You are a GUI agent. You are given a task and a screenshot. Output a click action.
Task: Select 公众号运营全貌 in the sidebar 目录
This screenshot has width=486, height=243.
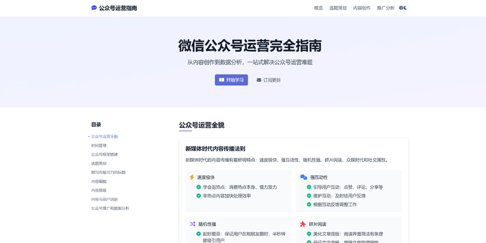coord(104,137)
